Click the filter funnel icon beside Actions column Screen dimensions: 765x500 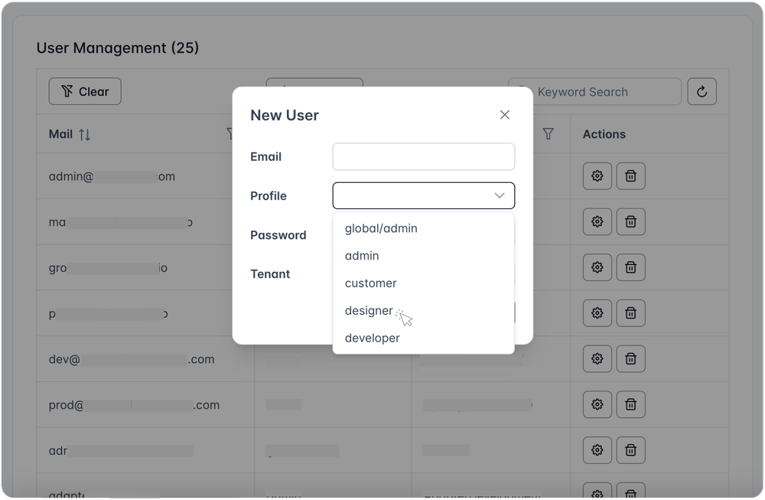548,134
